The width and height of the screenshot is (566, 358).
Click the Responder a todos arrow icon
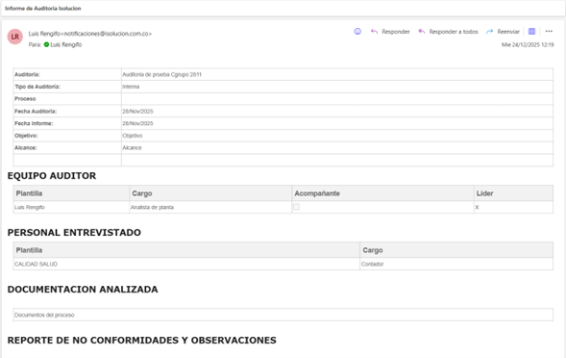point(422,32)
